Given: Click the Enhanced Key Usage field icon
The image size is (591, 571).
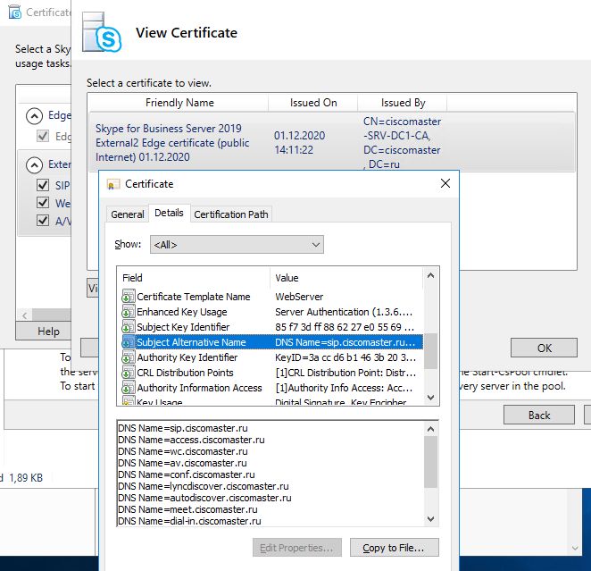Looking at the screenshot, I should click(x=129, y=312).
